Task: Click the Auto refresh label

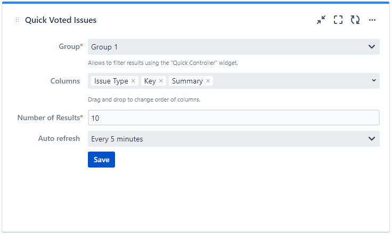Action: (59, 138)
